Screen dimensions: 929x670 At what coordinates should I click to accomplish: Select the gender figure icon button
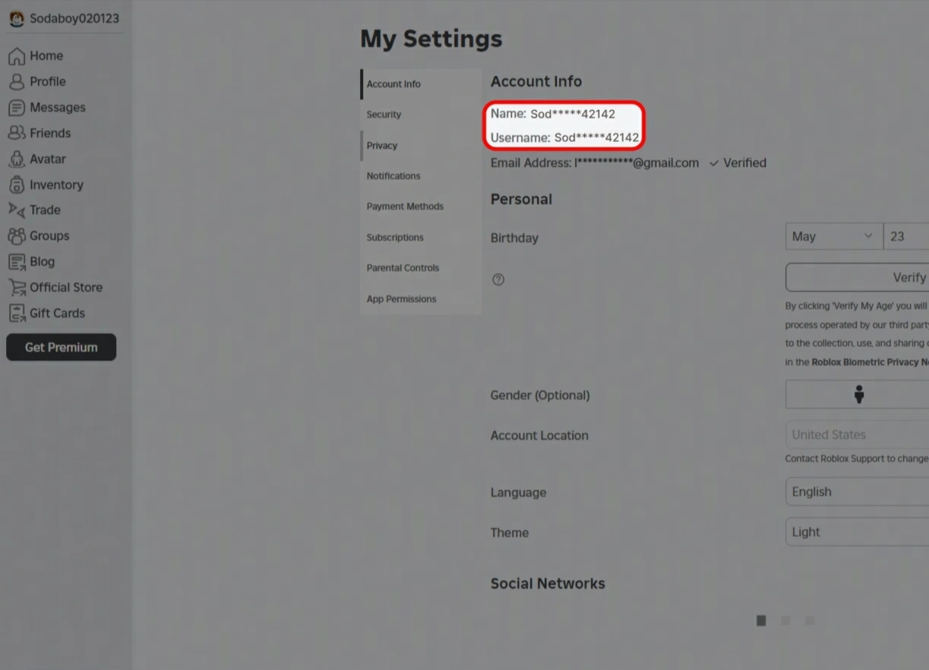(858, 395)
